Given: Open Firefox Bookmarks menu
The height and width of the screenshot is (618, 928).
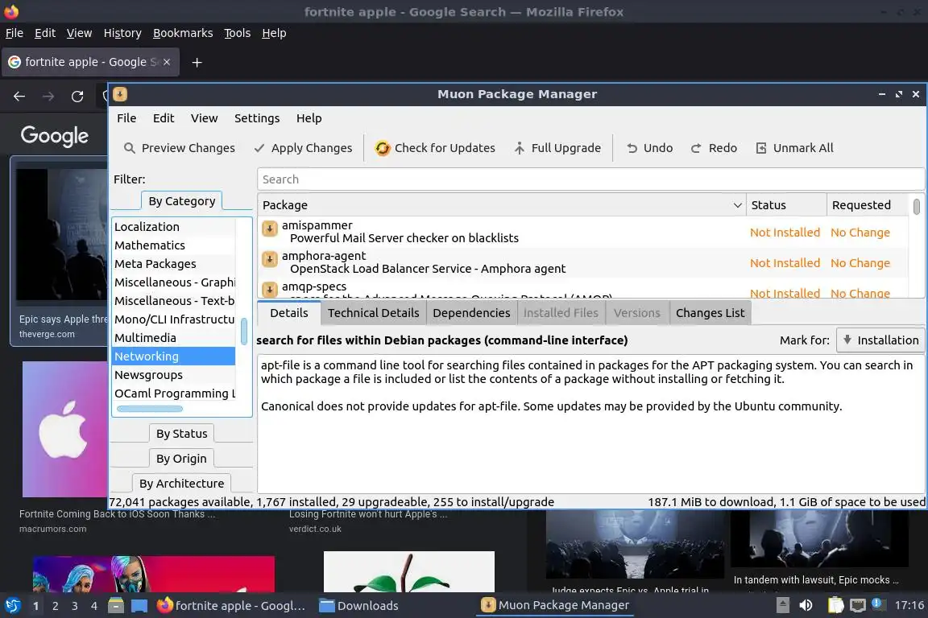Looking at the screenshot, I should (183, 33).
